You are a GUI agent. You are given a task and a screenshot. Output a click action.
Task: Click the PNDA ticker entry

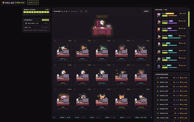click(x=141, y=117)
